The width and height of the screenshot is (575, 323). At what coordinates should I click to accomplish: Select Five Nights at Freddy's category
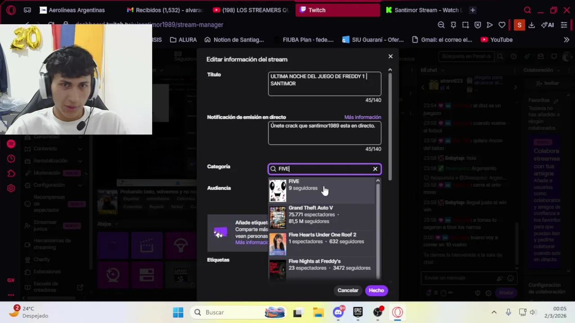point(322,269)
